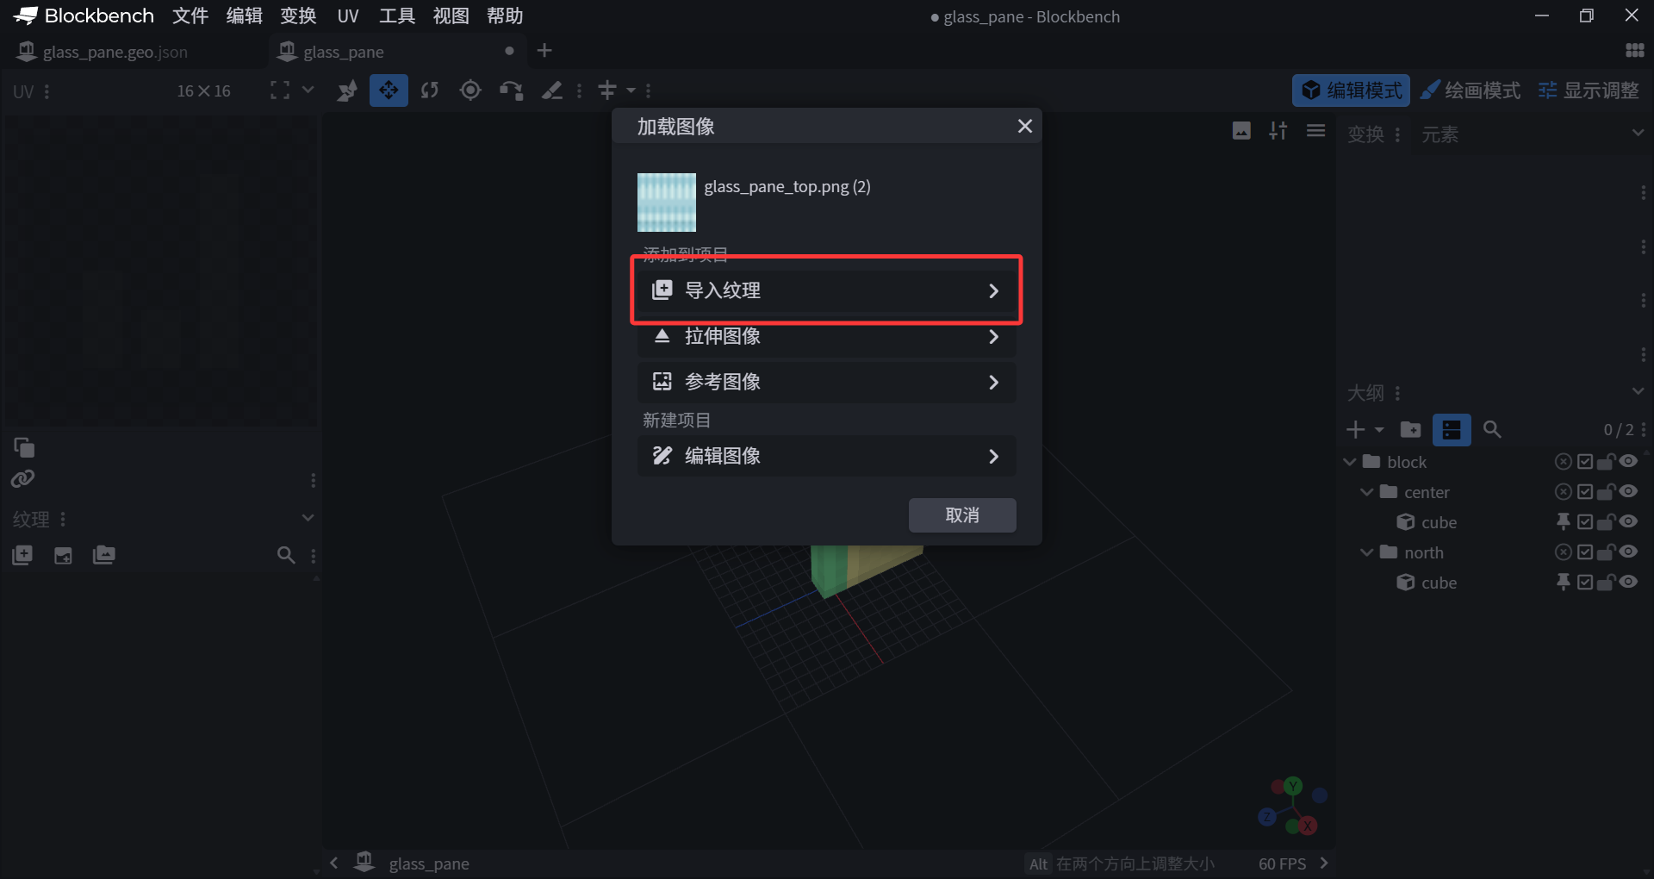The height and width of the screenshot is (879, 1654).
Task: Click the circled X icon on block row
Action: tap(1563, 461)
